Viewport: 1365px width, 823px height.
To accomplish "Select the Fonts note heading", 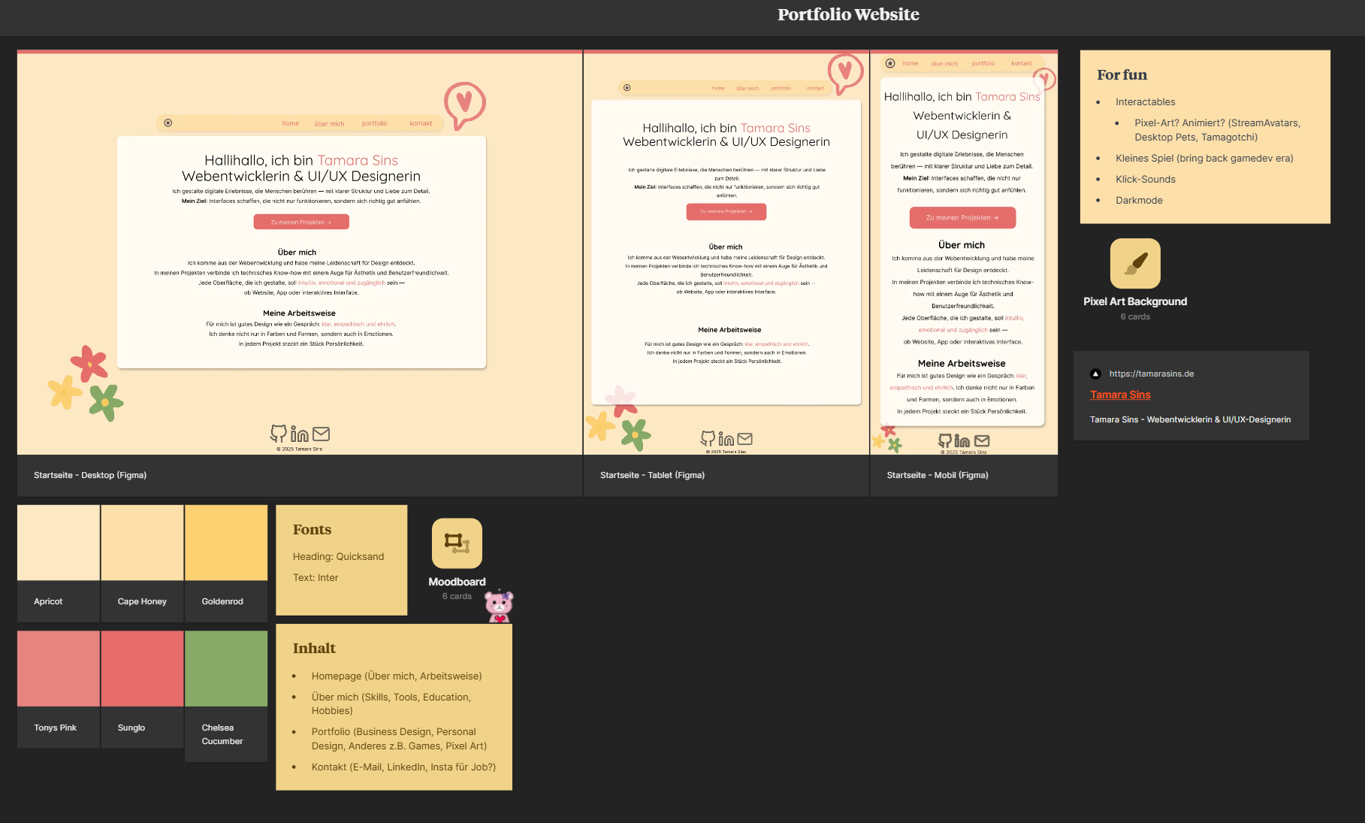I will (x=312, y=530).
